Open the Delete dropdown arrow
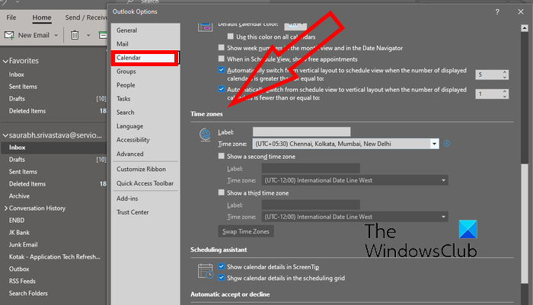533x305 pixels. tap(88, 35)
